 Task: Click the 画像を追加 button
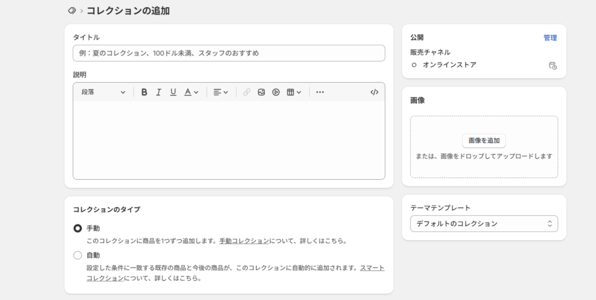pos(484,141)
